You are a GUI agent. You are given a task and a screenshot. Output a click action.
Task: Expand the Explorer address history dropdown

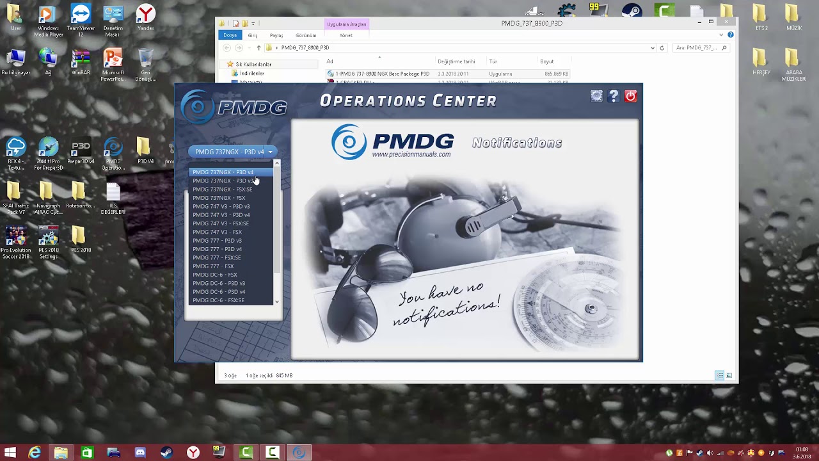pos(653,48)
